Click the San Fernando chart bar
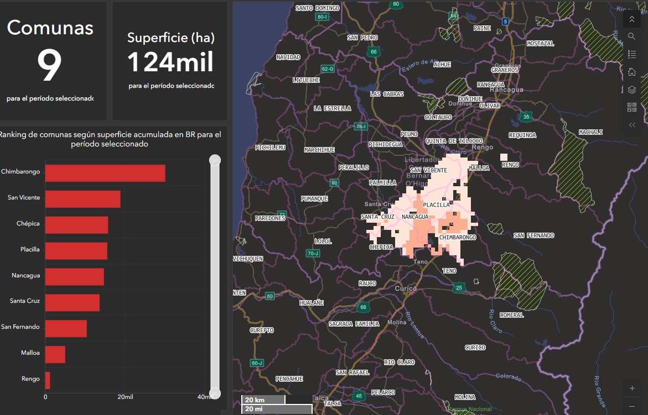 66,328
